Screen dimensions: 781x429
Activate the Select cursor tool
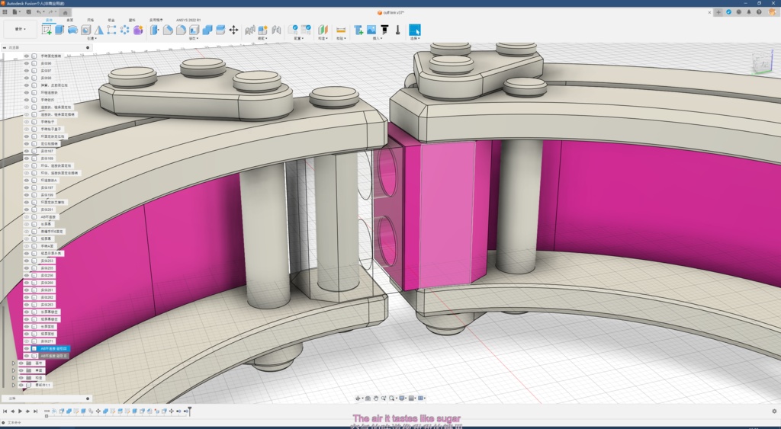[415, 30]
